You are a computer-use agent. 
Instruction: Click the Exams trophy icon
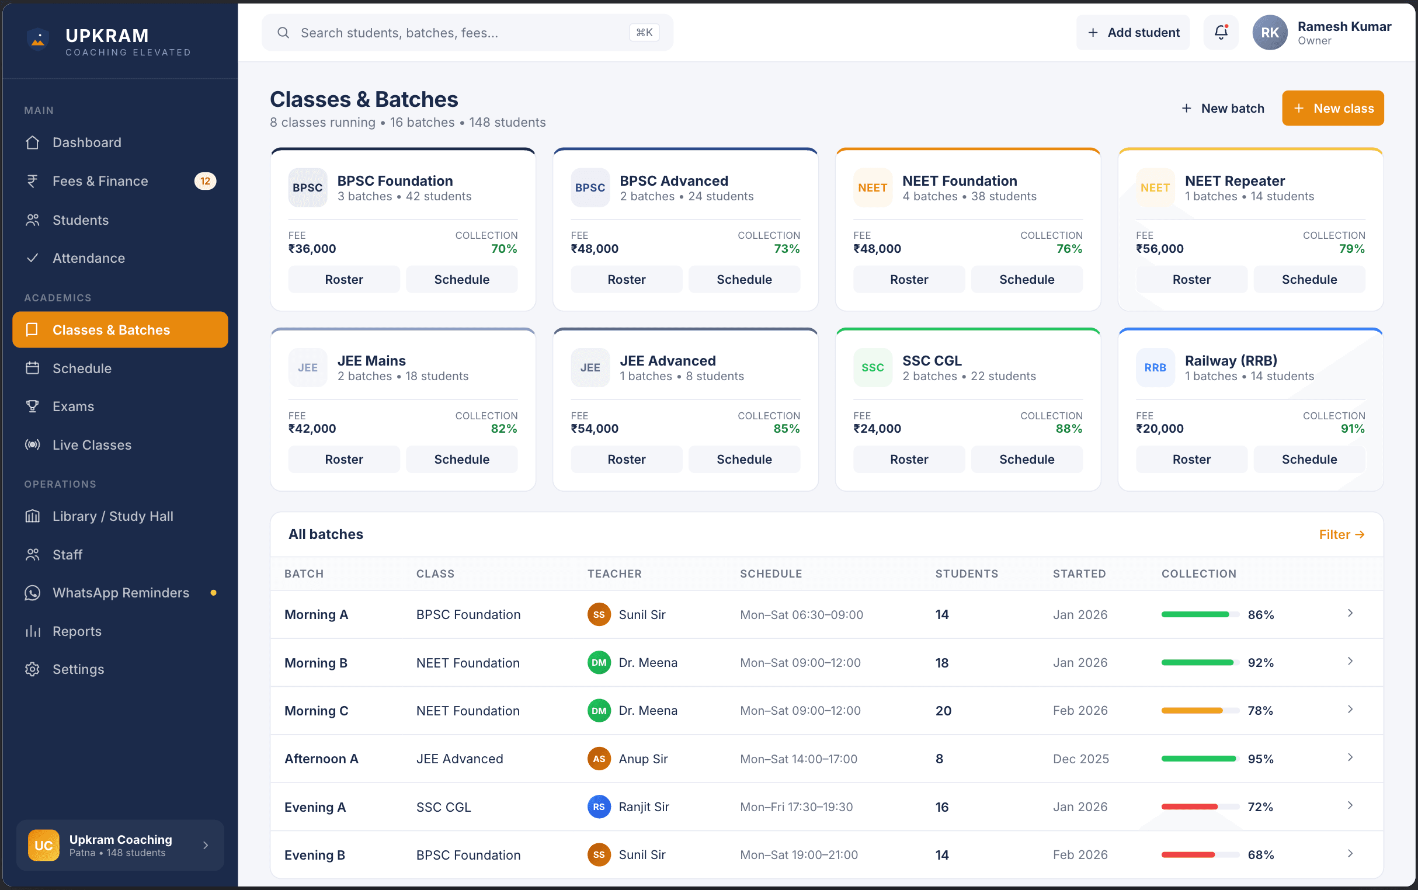click(33, 406)
